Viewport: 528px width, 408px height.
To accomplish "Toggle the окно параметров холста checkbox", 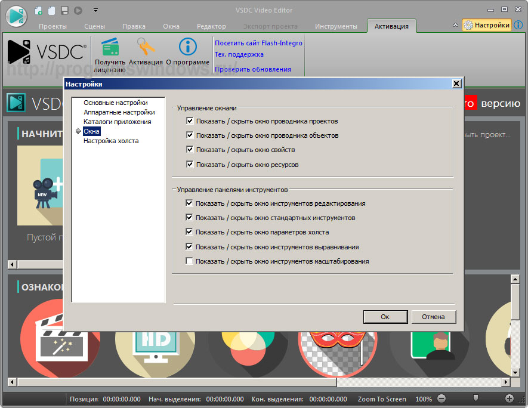I will [x=189, y=231].
